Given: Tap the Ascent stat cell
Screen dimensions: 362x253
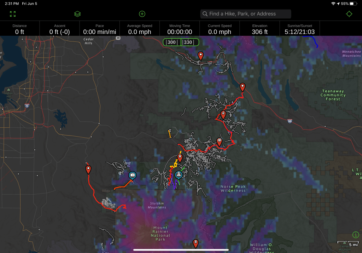Looking at the screenshot, I should click(59, 29).
